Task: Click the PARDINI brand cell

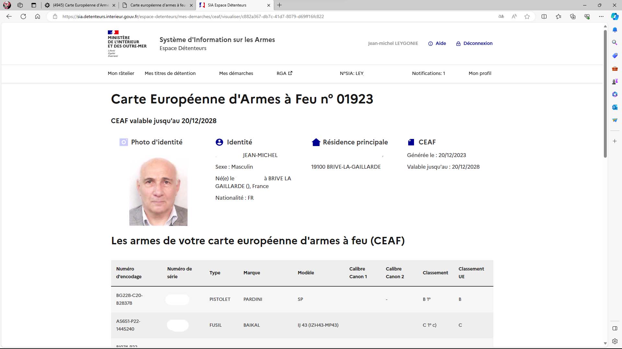Action: pos(253,299)
